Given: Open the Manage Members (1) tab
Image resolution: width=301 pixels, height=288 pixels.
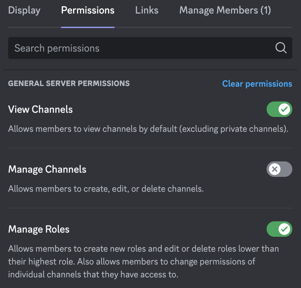Looking at the screenshot, I should (225, 10).
